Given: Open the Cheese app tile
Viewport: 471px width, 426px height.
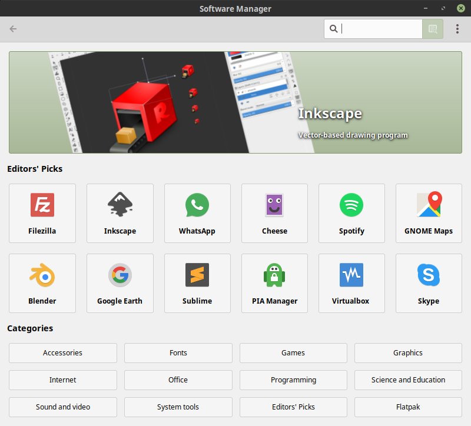Looking at the screenshot, I should tap(274, 213).
